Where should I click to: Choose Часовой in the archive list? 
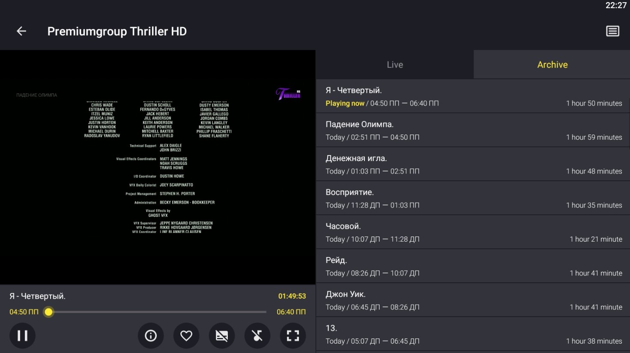[x=473, y=232]
